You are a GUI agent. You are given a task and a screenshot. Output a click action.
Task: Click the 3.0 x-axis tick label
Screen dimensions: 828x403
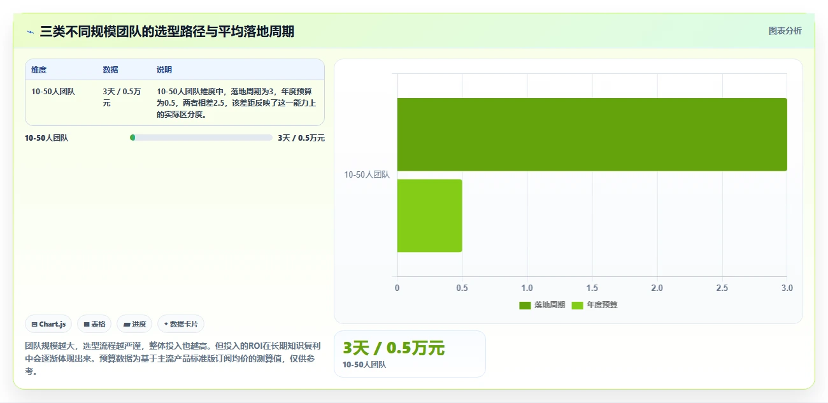click(x=787, y=288)
